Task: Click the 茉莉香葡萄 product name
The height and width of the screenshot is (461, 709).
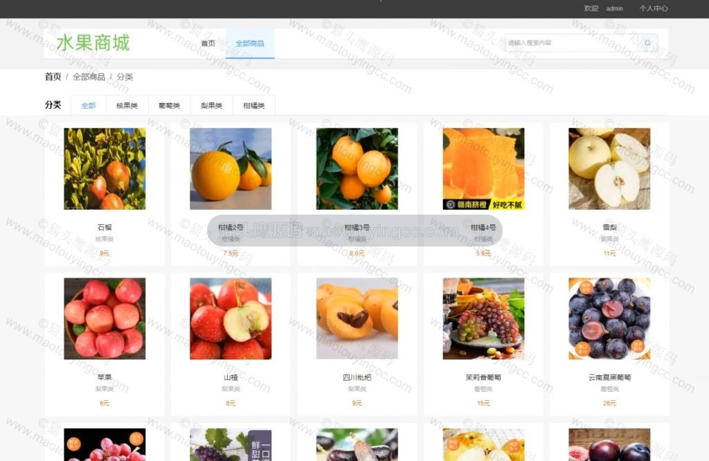Action: click(483, 377)
